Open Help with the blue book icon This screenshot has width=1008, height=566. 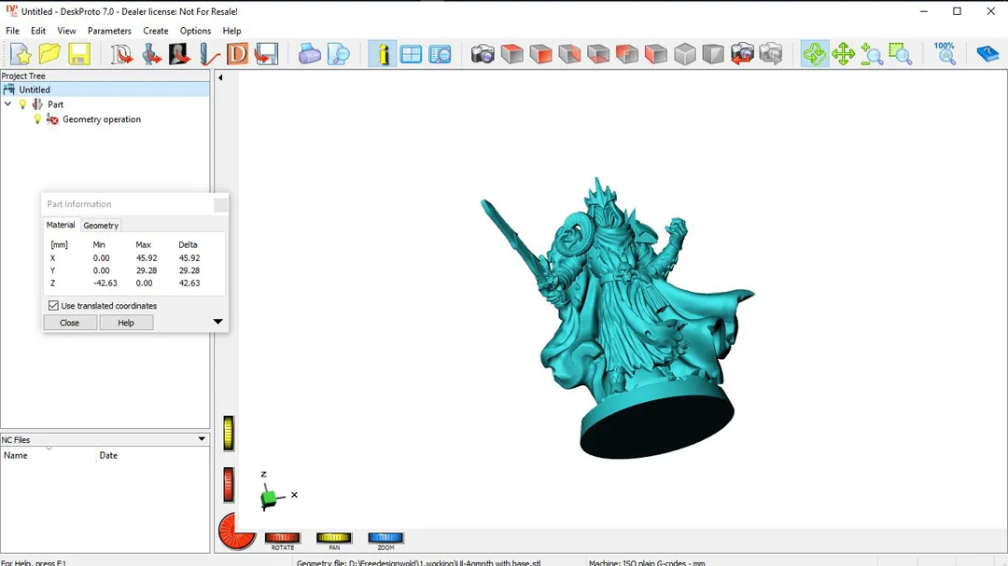point(987,54)
